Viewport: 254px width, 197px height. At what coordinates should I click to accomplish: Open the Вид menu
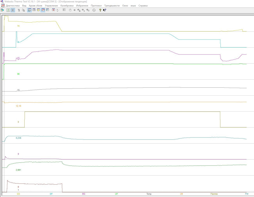[x=24, y=6]
